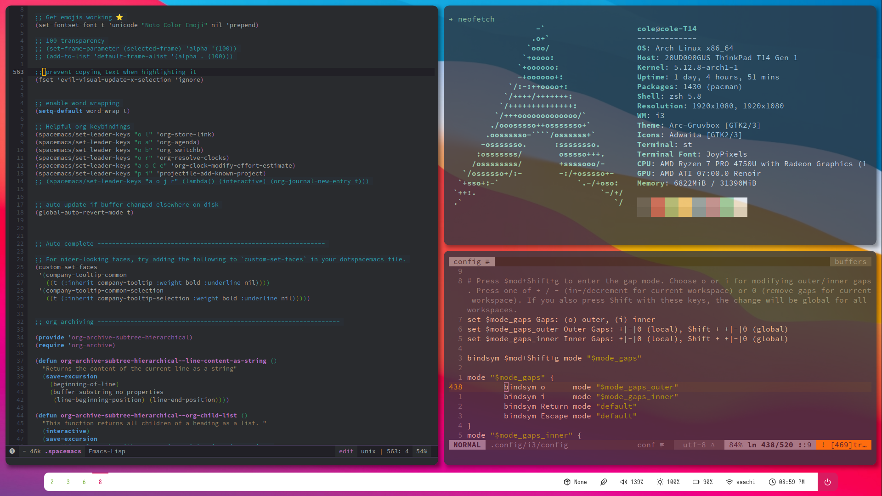Click the bindsym Escape mode "default" line
Image resolution: width=882 pixels, height=496 pixels.
coord(570,416)
